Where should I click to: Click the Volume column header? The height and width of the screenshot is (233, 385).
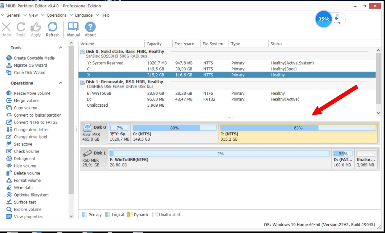tap(111, 44)
